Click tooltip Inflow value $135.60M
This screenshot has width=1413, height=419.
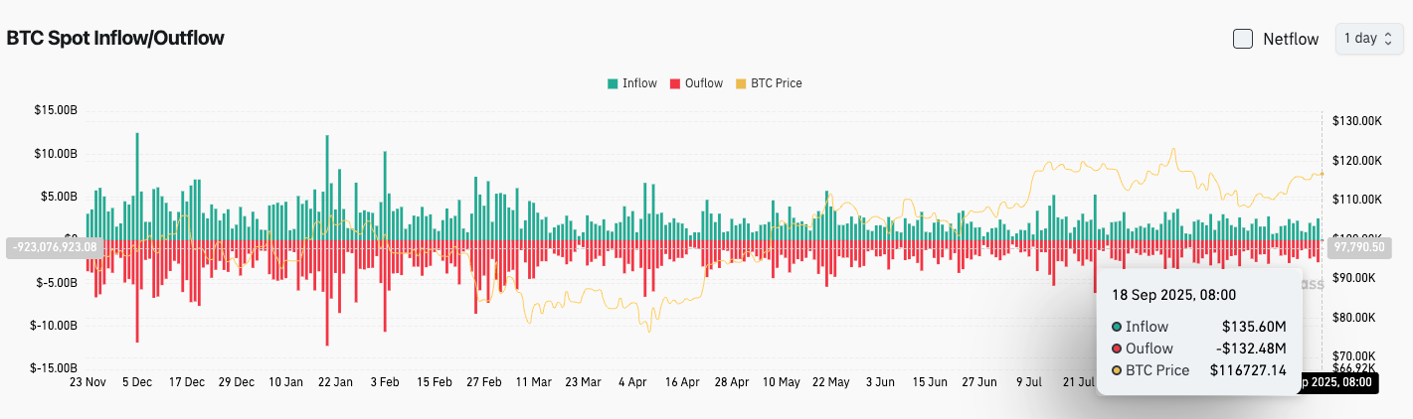[x=1254, y=327]
